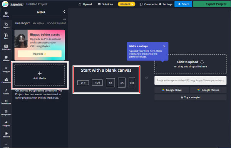Open the Templates sidebar tool
Screen dimensions: 231x148
coord(6,113)
